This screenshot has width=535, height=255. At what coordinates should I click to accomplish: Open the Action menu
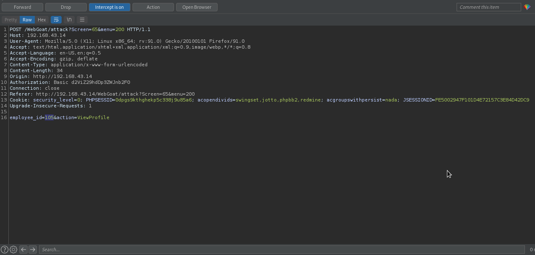coord(153,7)
